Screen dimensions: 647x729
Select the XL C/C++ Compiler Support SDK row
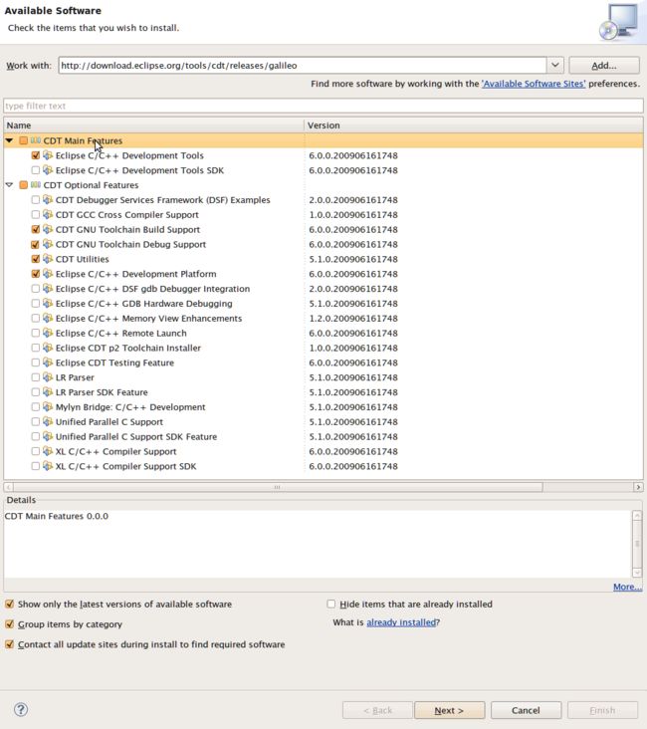pyautogui.click(x=323, y=466)
